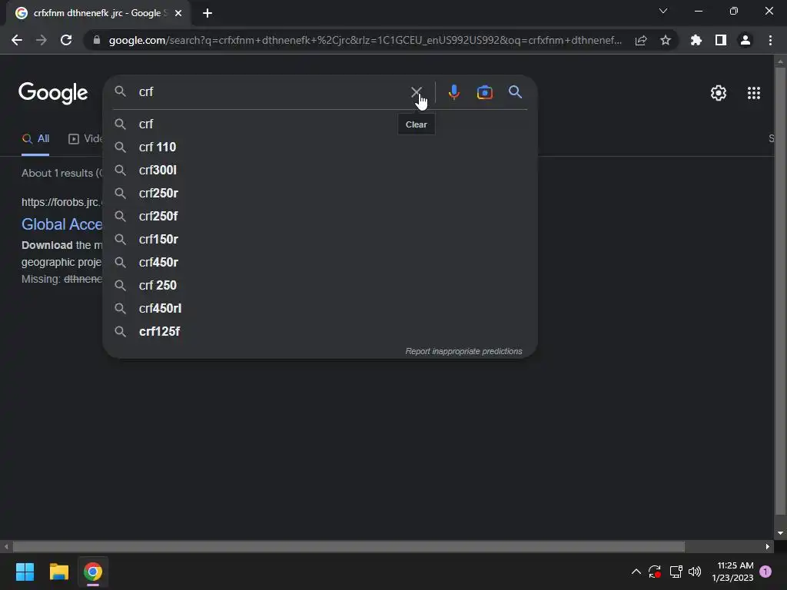This screenshot has height=590, width=787.
Task: Reload the current page
Action: tap(66, 40)
